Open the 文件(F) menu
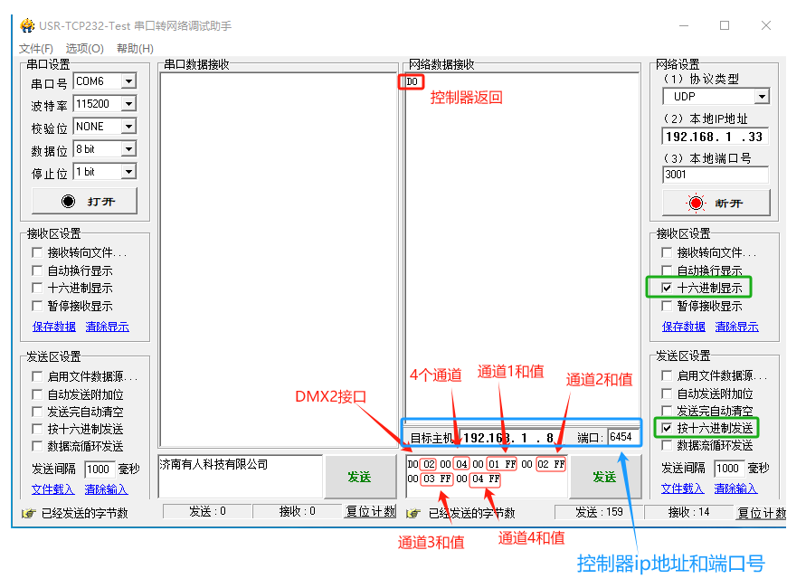The height and width of the screenshot is (588, 787). (x=36, y=48)
